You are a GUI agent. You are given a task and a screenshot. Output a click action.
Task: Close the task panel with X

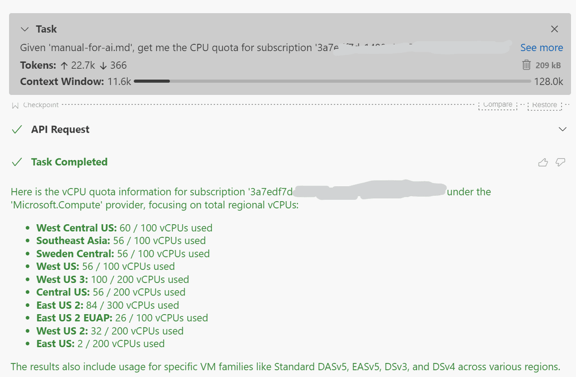[x=554, y=29]
